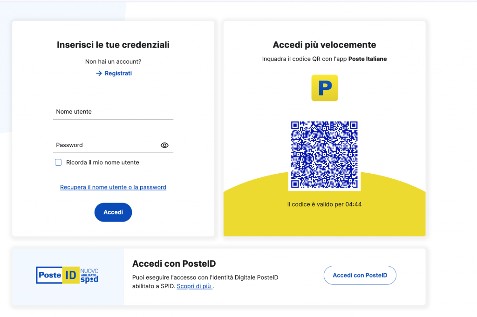Click the bold "Accedi con PosteID" heading
477x317 pixels.
point(174,264)
